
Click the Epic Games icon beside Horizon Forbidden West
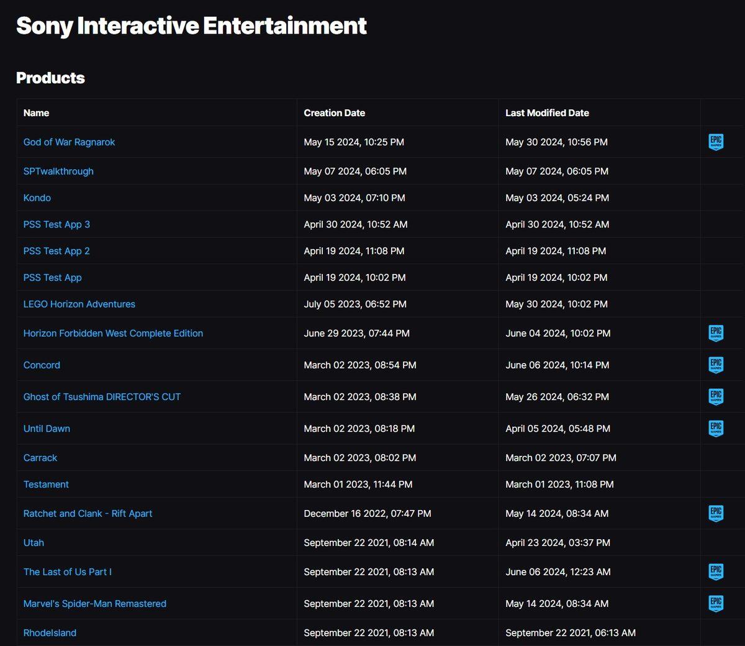[x=715, y=333]
